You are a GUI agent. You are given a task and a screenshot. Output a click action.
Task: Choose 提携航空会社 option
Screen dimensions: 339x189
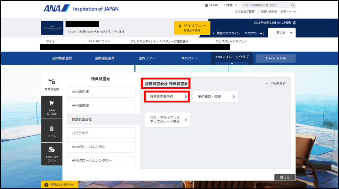point(104,120)
